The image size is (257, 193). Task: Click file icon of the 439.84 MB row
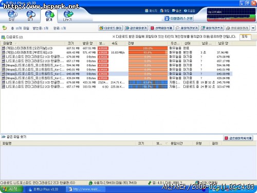pyautogui.click(x=3, y=78)
